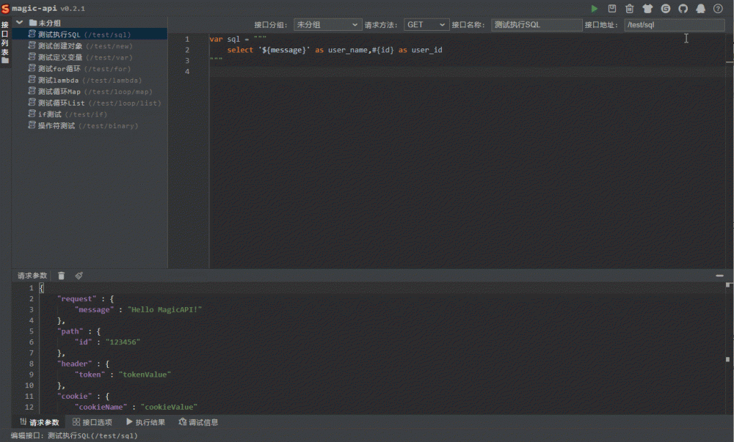Viewport: 734px width, 442px height.
Task: Open the GET request method dropdown
Action: coord(426,24)
